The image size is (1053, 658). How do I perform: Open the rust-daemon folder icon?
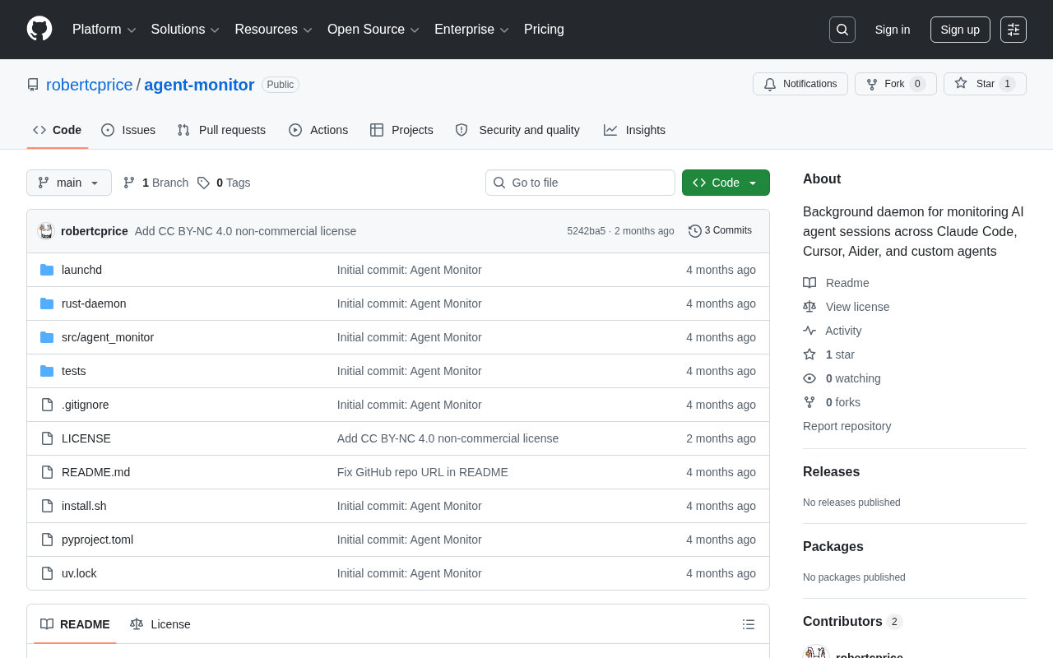click(x=47, y=304)
